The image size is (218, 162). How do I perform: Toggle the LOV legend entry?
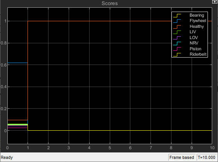(194, 38)
